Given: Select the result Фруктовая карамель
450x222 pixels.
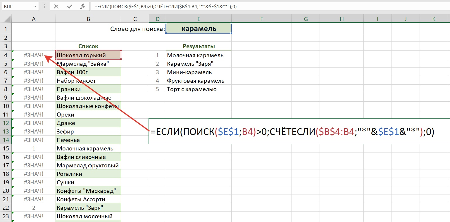Looking at the screenshot, I should click(199, 81).
